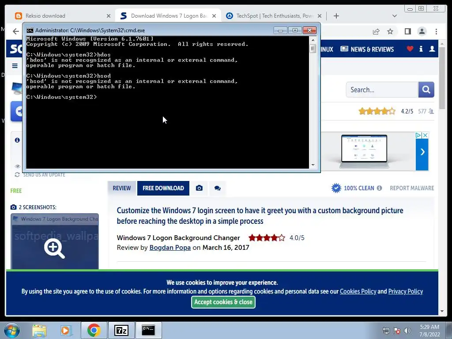Focus the Softpedia Search field
This screenshot has width=452, height=339.
coord(382,90)
